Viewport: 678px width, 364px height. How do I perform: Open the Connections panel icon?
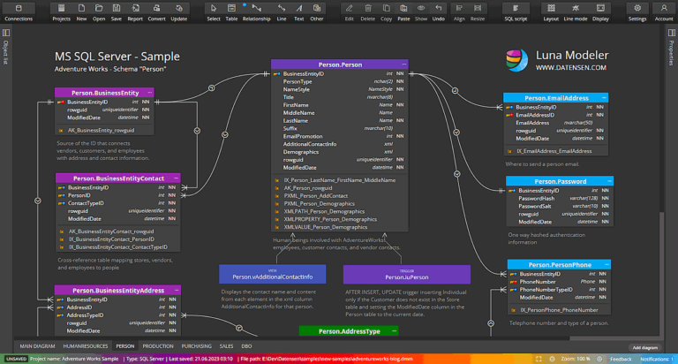18,11
